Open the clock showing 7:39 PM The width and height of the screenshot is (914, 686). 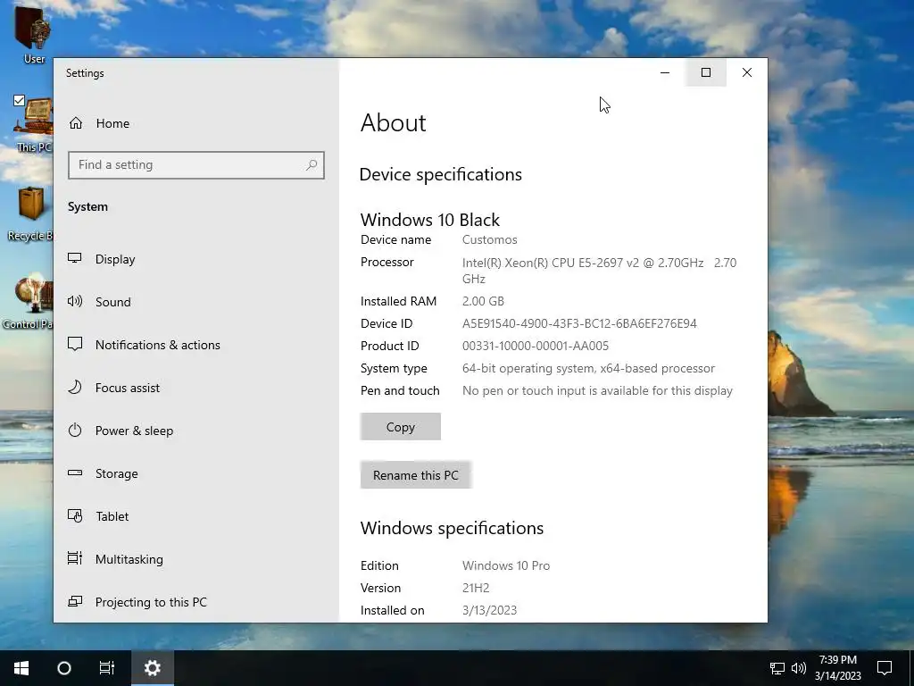837,668
